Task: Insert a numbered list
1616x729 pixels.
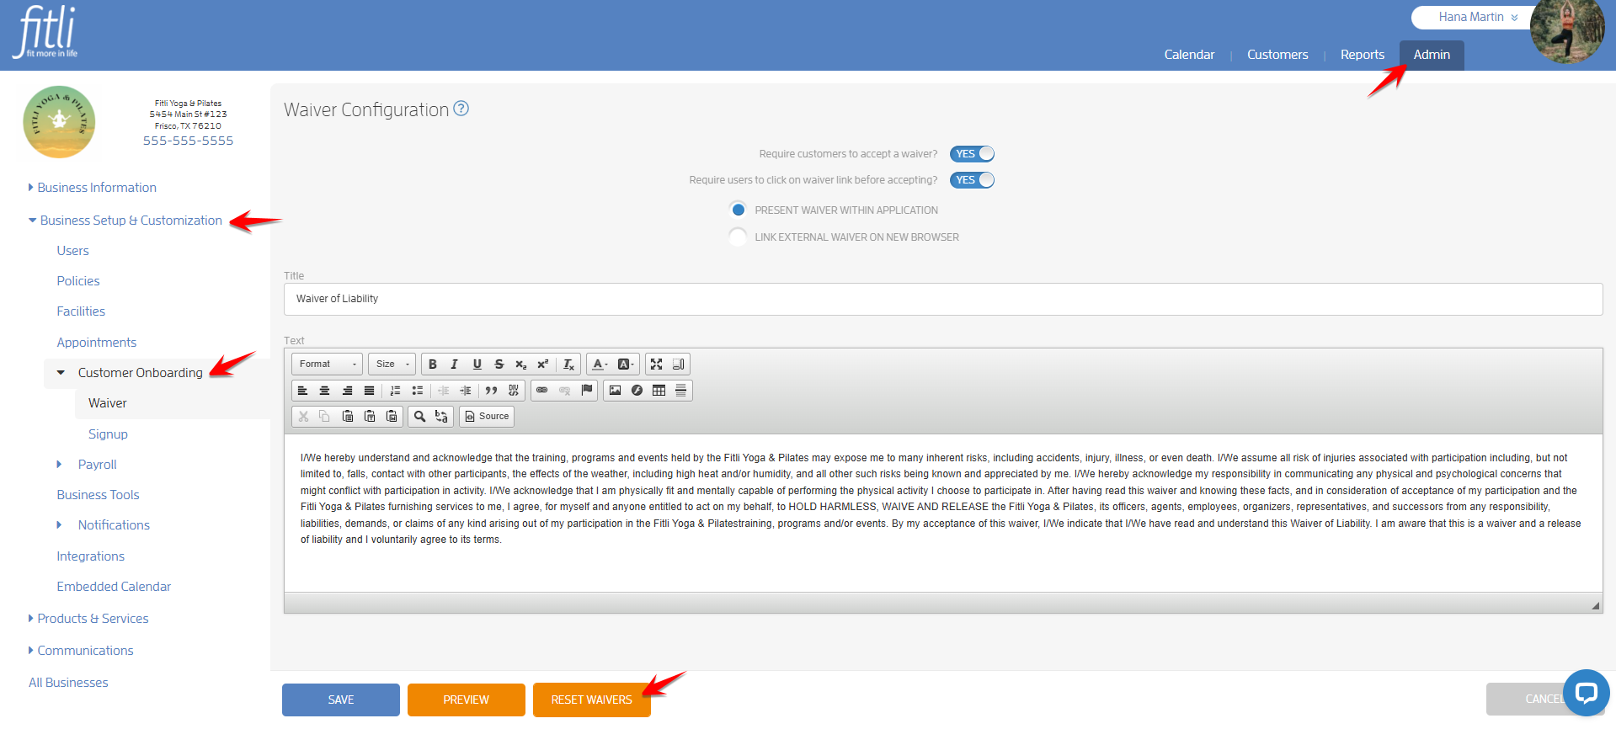Action: coord(395,391)
